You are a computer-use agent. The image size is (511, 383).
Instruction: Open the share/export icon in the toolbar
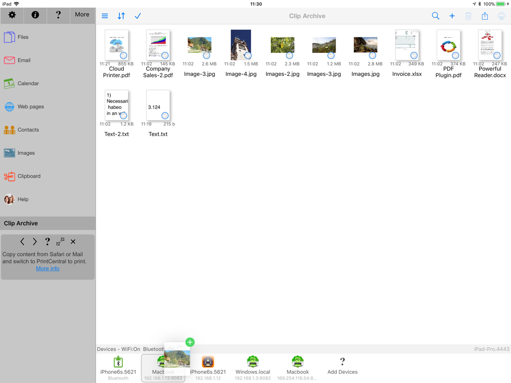point(485,15)
